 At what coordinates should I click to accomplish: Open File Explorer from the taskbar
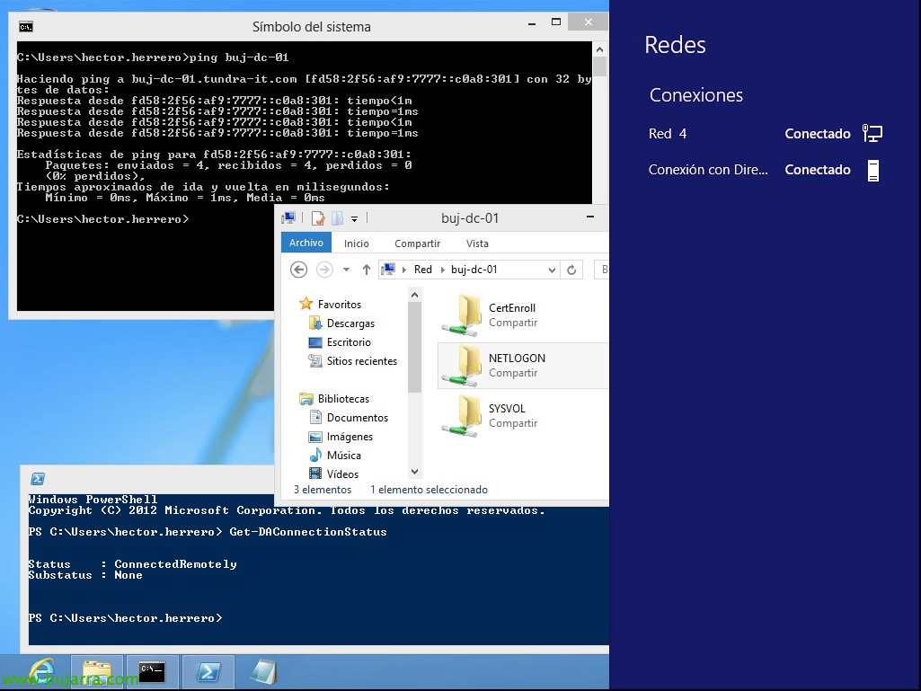pos(97,672)
